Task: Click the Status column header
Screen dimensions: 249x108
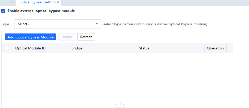Action: pos(144,48)
